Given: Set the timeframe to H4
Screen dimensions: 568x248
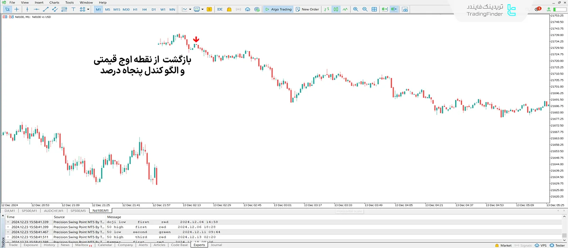Looking at the screenshot, I should tap(144, 10).
